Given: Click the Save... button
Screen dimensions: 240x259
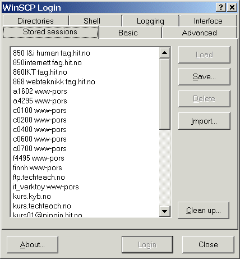Looking at the screenshot, I should click(204, 76).
